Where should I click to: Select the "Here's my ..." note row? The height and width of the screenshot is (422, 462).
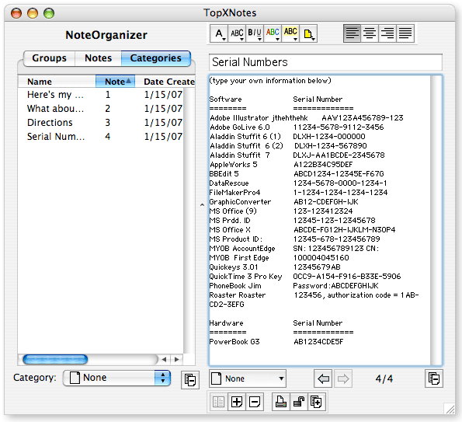coord(100,95)
